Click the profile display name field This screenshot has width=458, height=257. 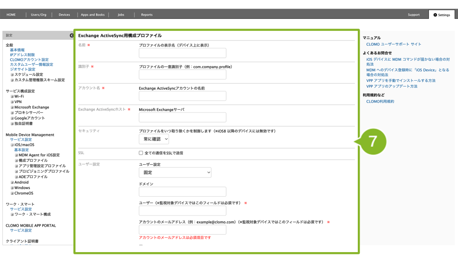(x=182, y=53)
